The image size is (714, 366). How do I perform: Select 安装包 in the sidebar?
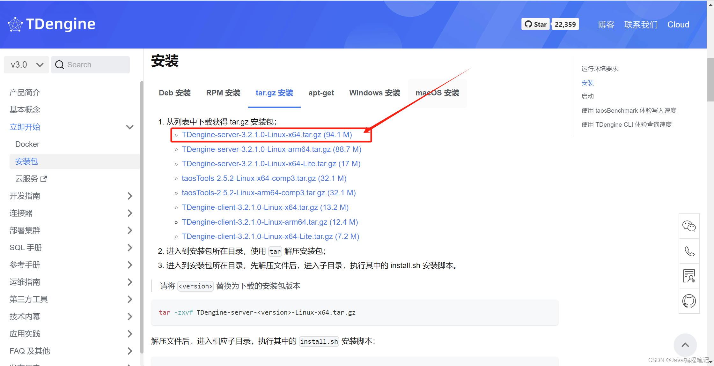point(26,161)
